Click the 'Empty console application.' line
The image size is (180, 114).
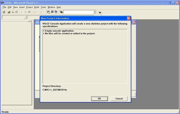pyautogui.click(x=58, y=31)
